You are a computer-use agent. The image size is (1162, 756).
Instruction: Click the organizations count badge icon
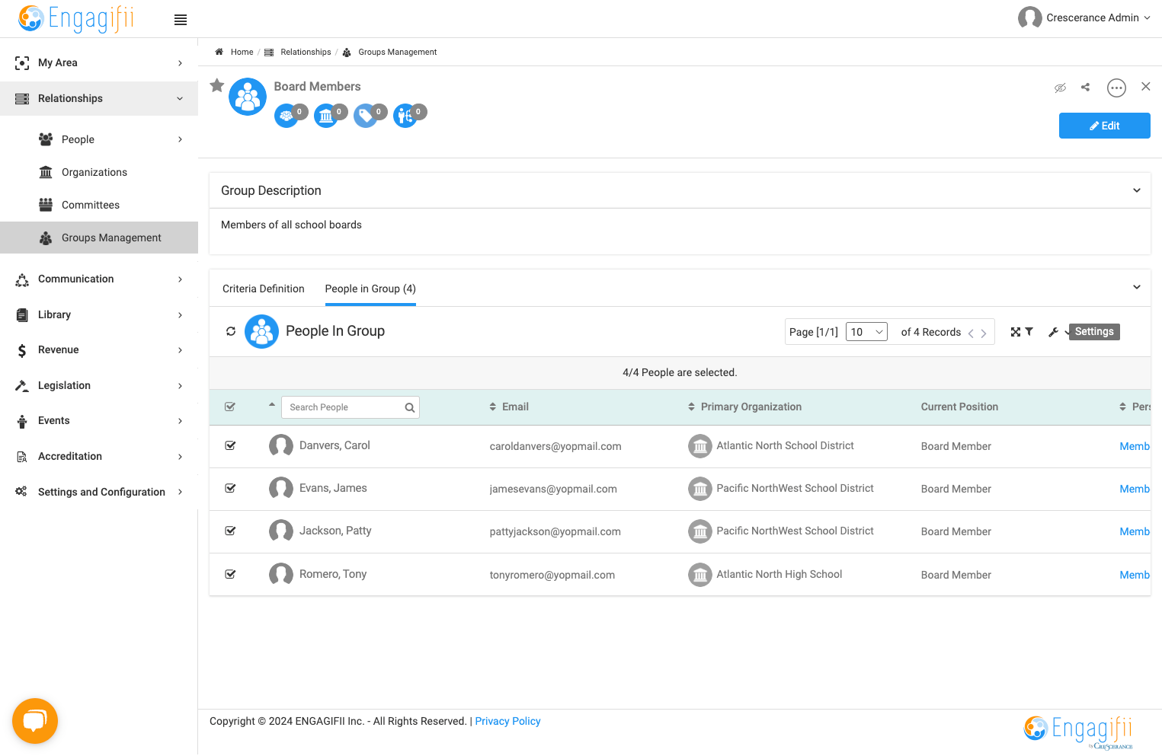point(326,116)
